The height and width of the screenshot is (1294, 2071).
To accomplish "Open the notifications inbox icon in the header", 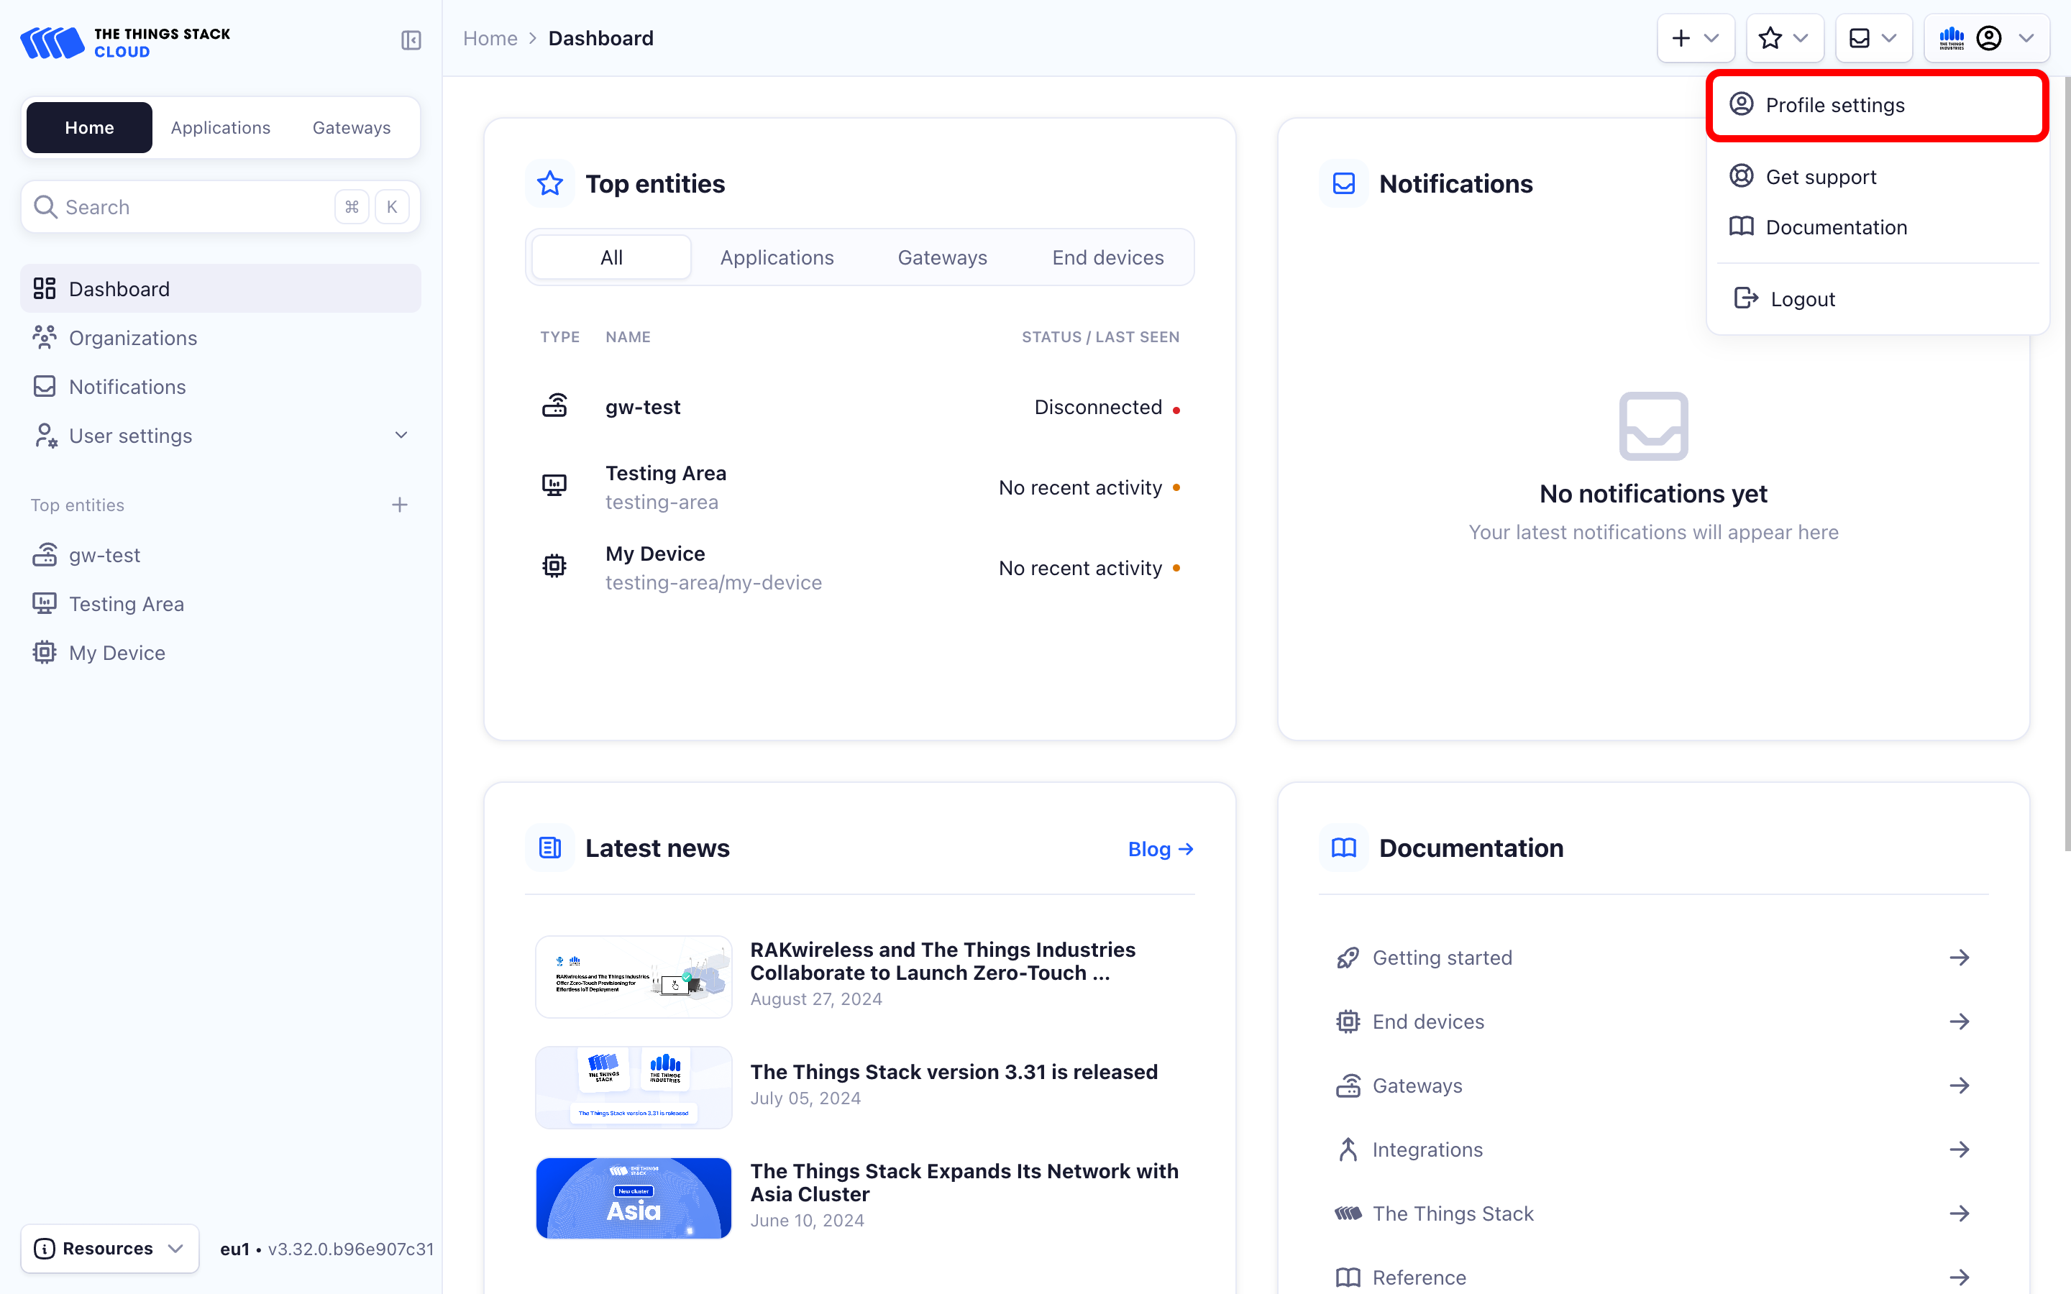I will point(1859,37).
